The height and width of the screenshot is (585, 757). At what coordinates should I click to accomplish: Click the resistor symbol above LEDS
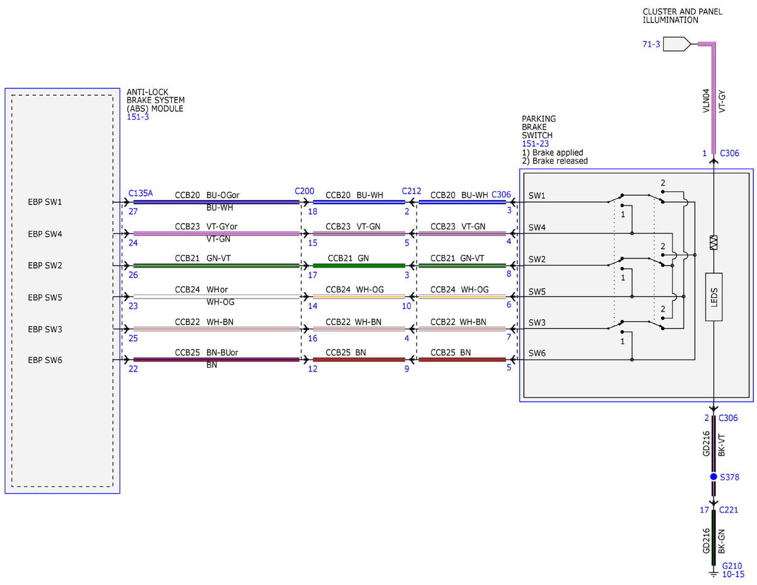713,242
